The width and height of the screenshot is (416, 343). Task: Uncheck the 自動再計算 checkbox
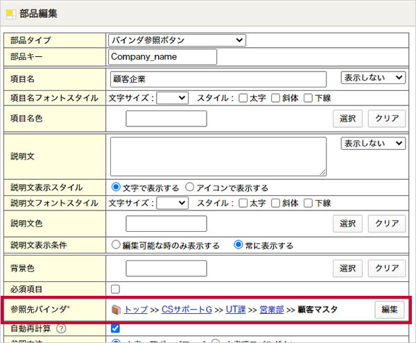(115, 328)
